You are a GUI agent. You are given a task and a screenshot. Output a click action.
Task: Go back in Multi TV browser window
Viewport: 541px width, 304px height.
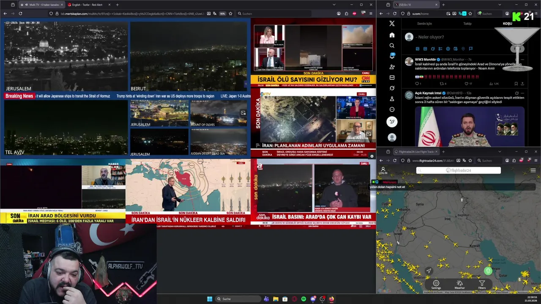(5, 14)
